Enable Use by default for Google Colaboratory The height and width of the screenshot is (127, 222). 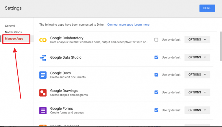click(x=156, y=40)
